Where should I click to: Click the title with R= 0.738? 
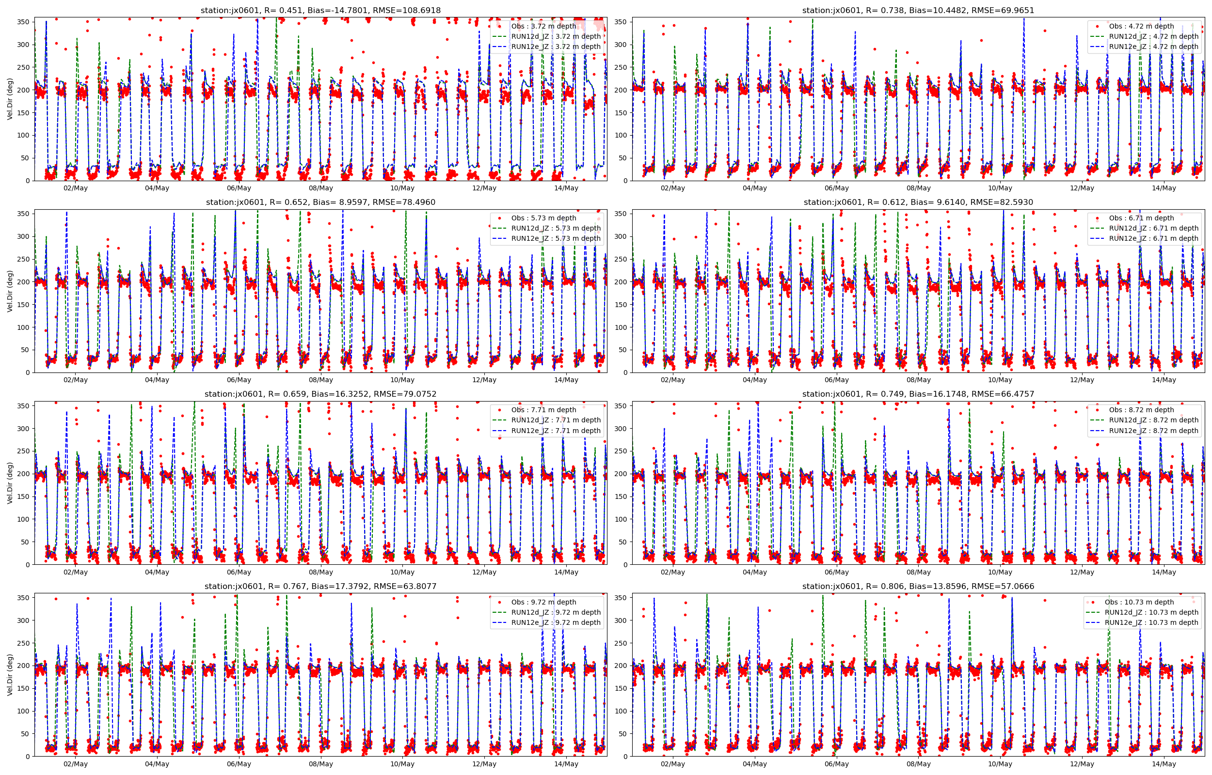[x=918, y=10]
